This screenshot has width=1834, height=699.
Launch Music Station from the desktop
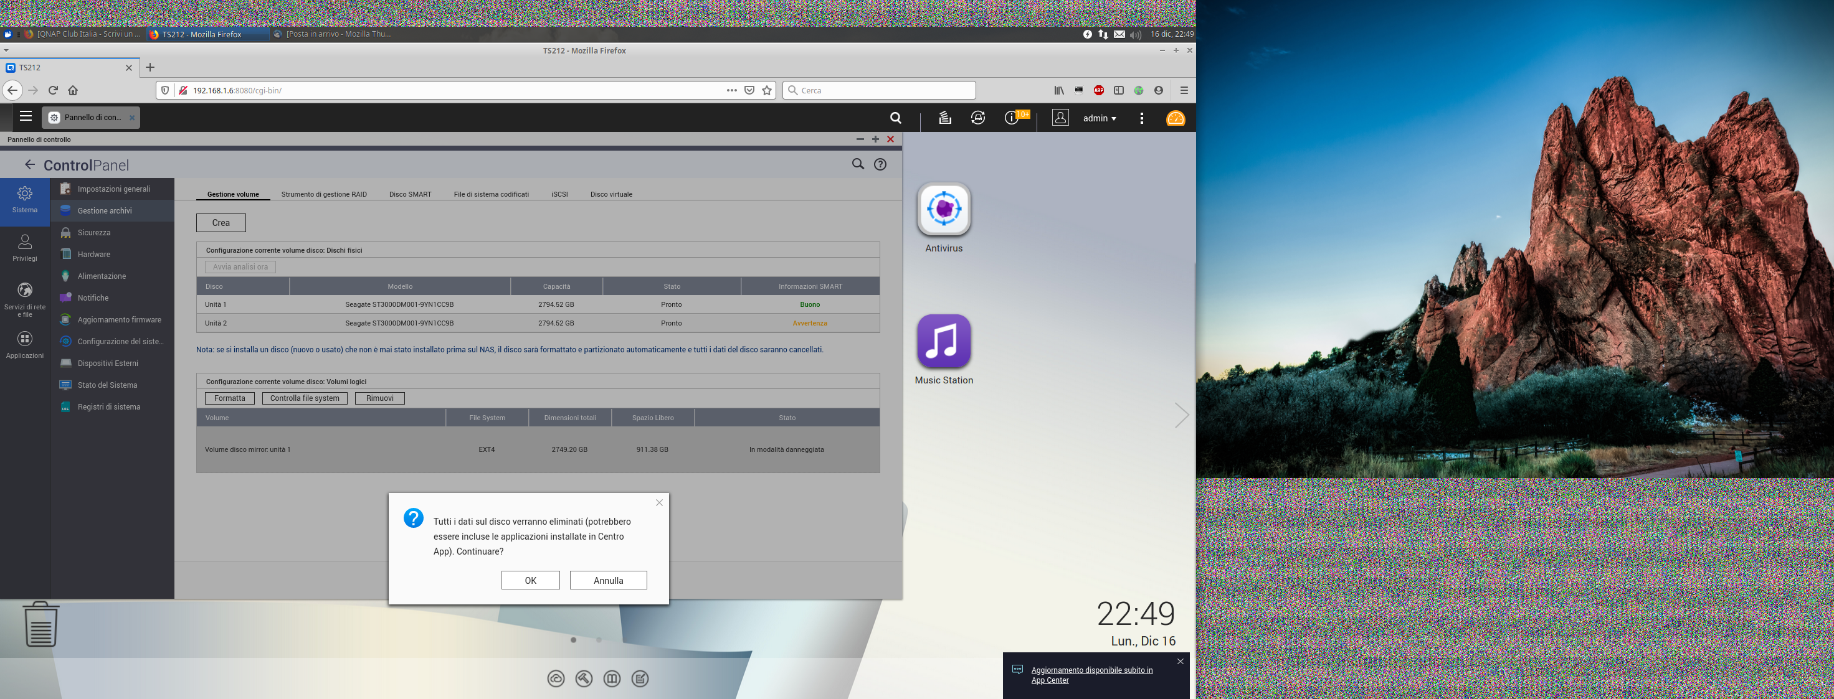click(943, 341)
